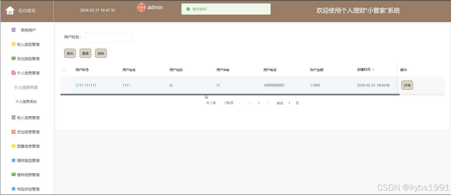Click the account cell 1111-111111
Image resolution: width=451 pixels, height=195 pixels.
[86, 85]
